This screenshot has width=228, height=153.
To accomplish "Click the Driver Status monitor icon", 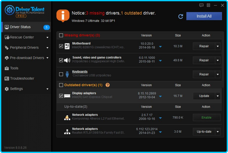I will pos(7,27).
